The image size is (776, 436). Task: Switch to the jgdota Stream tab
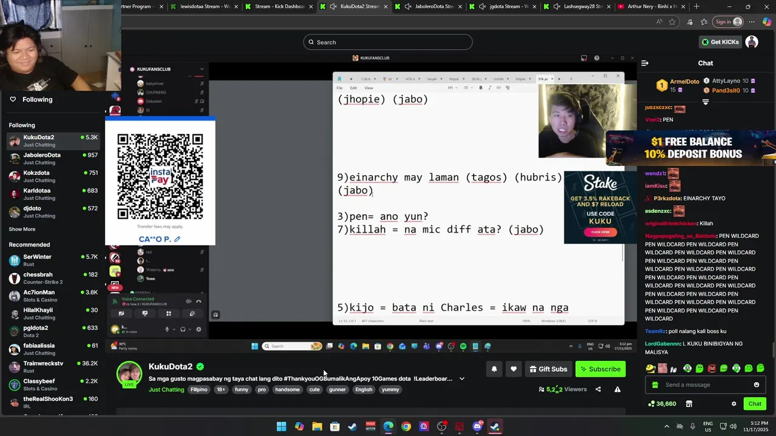(x=504, y=7)
